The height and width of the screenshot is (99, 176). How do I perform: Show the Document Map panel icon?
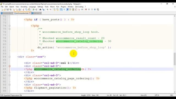(73, 10)
